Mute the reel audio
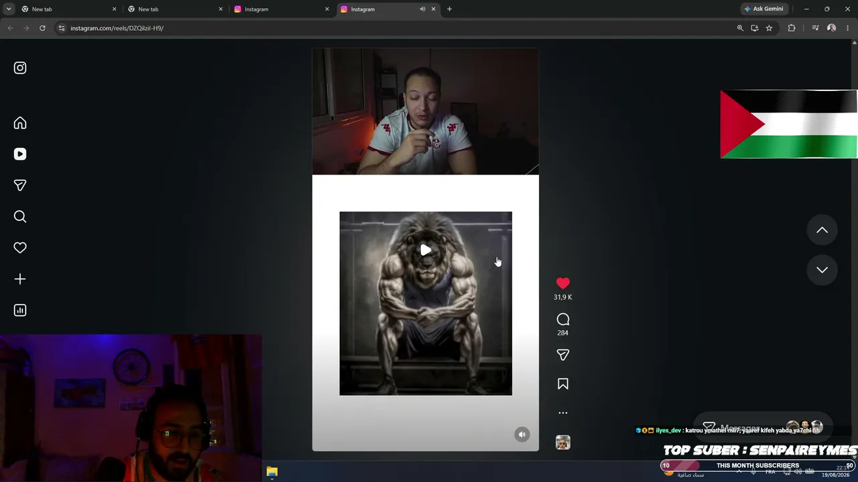858x482 pixels. 522,434
